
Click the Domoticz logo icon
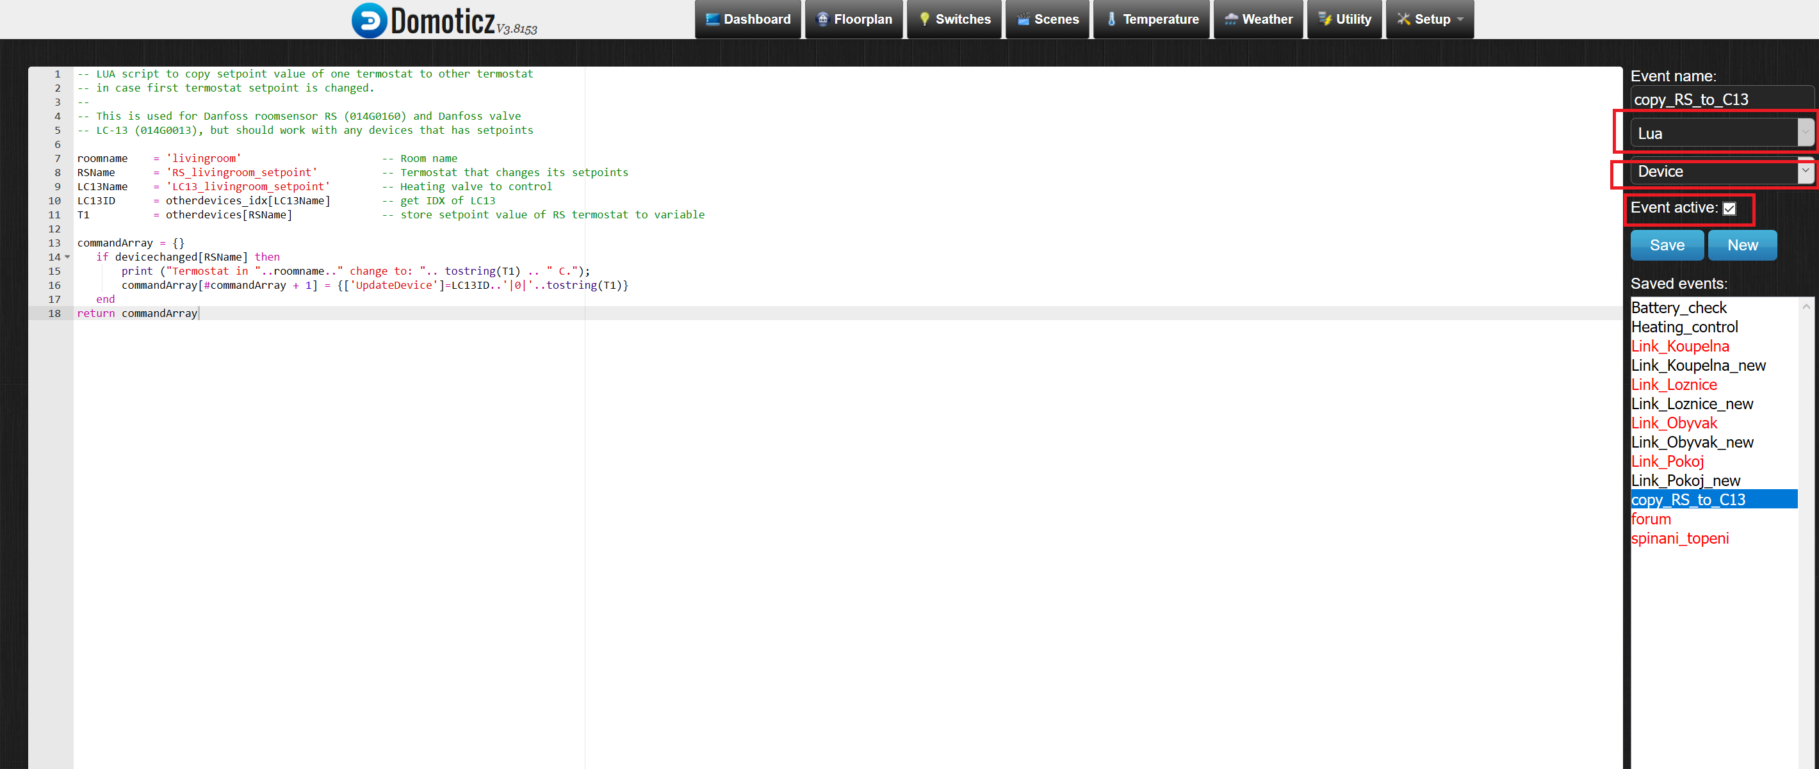370,20
